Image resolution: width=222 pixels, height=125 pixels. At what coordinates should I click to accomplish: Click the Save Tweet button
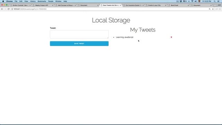coord(79,43)
